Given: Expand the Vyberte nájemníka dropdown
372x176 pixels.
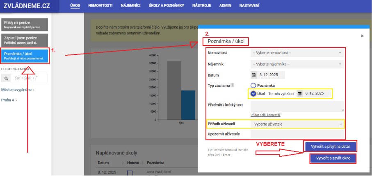Looking at the screenshot, I should [x=297, y=64].
